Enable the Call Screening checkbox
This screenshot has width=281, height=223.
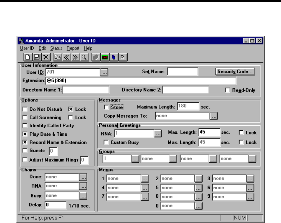[25, 117]
